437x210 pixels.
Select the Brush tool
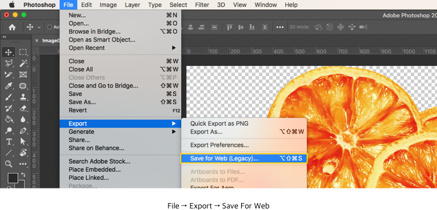[x=8, y=97]
